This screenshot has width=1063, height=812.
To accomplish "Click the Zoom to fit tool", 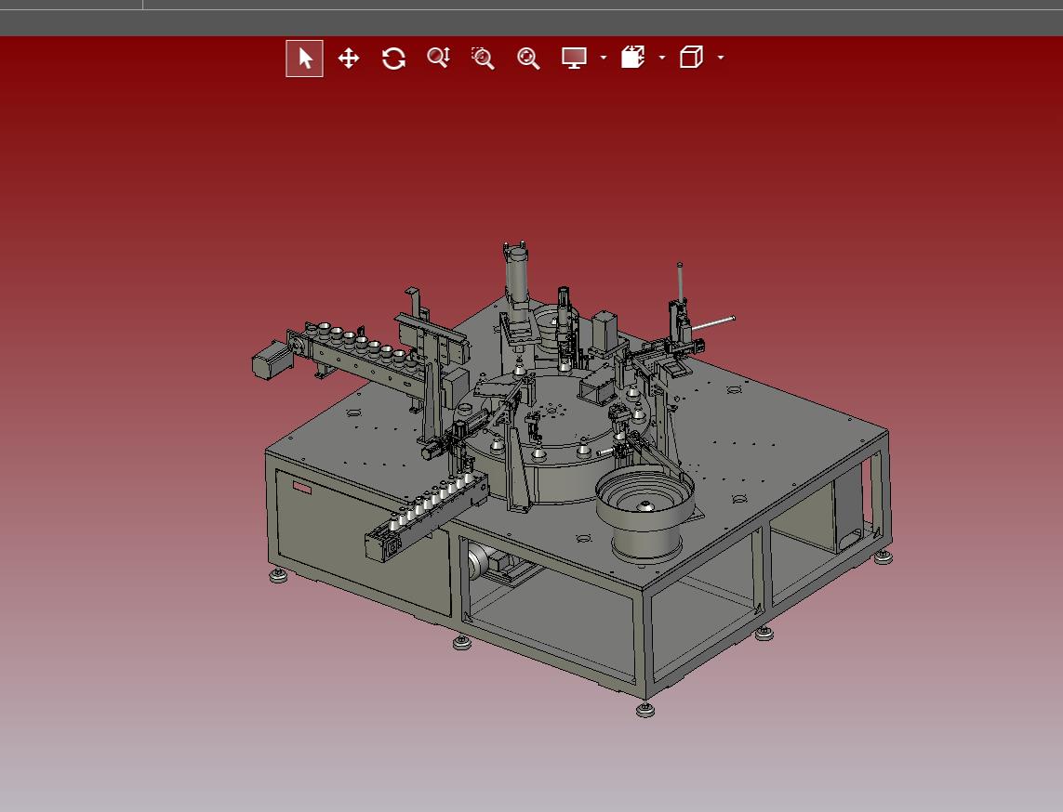I will pos(528,59).
